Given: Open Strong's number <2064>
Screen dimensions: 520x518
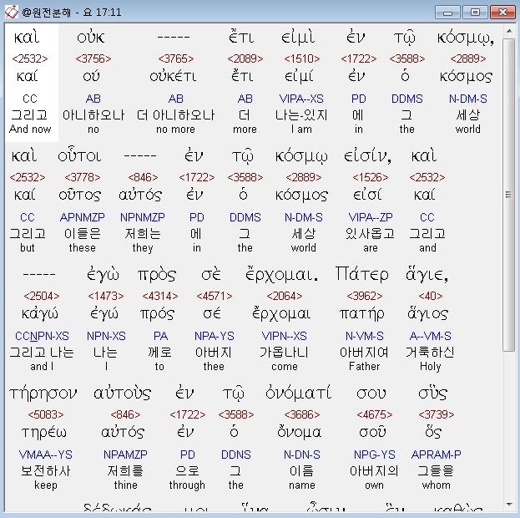Looking at the screenshot, I should tap(285, 296).
